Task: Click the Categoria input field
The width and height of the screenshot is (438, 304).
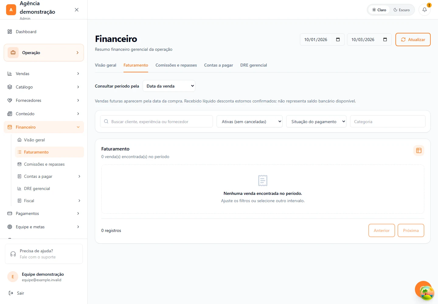Action: point(388,121)
